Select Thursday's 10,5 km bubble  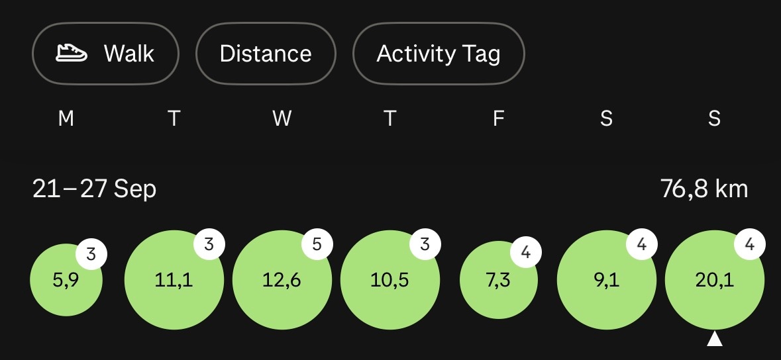[x=390, y=280]
